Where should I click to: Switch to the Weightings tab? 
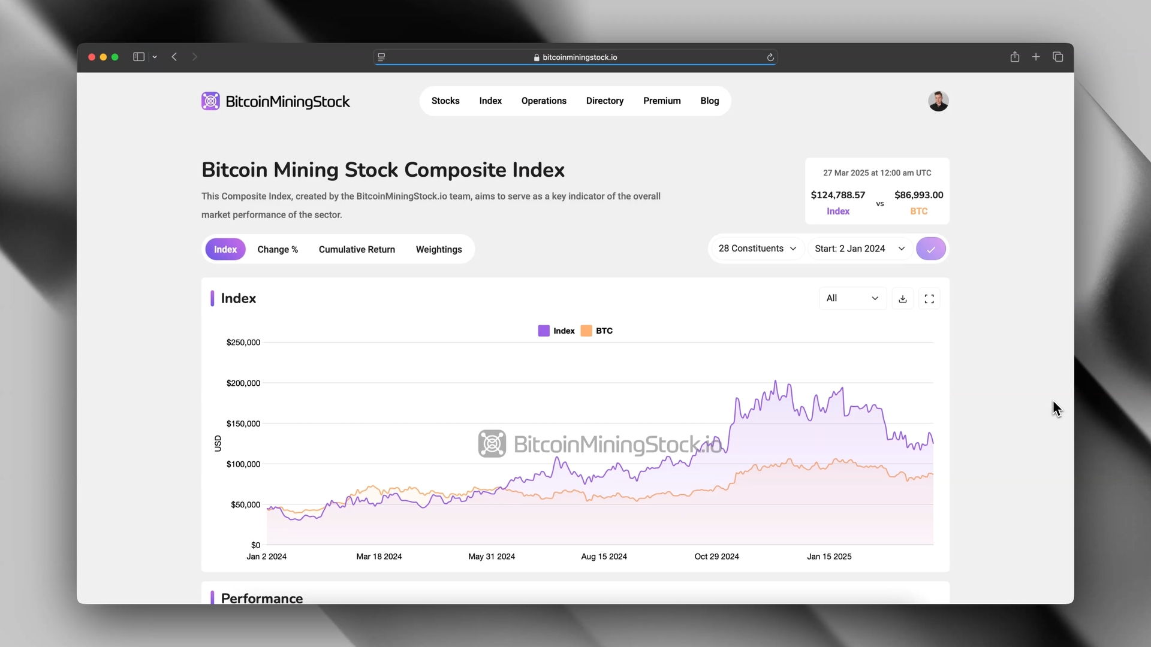click(x=439, y=249)
